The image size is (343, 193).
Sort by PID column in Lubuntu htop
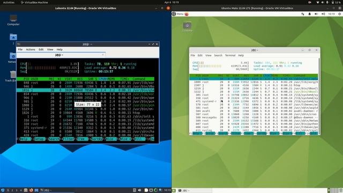(26, 79)
